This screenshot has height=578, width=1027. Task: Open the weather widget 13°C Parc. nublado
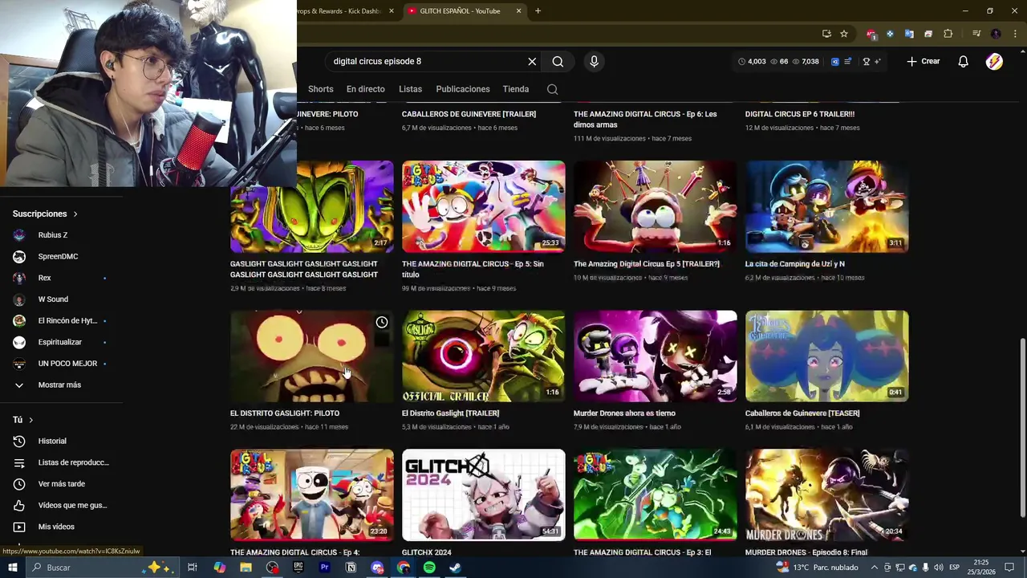tap(817, 568)
